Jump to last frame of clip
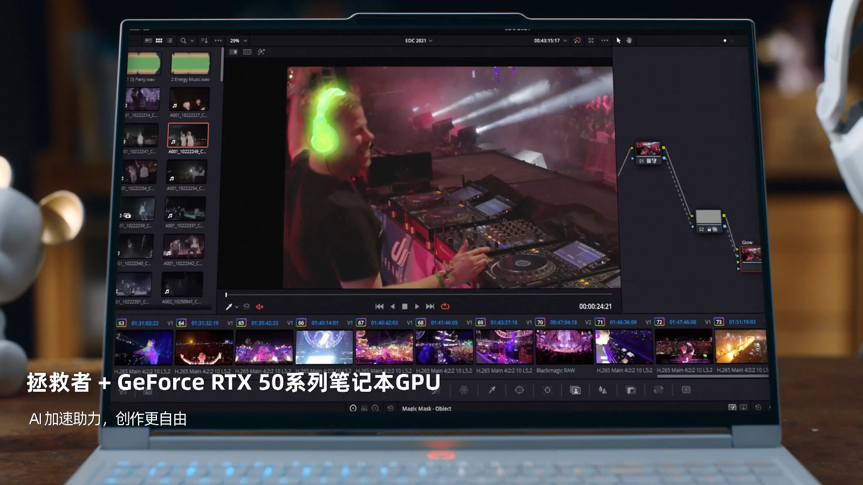Viewport: 863px width, 485px height. (430, 307)
